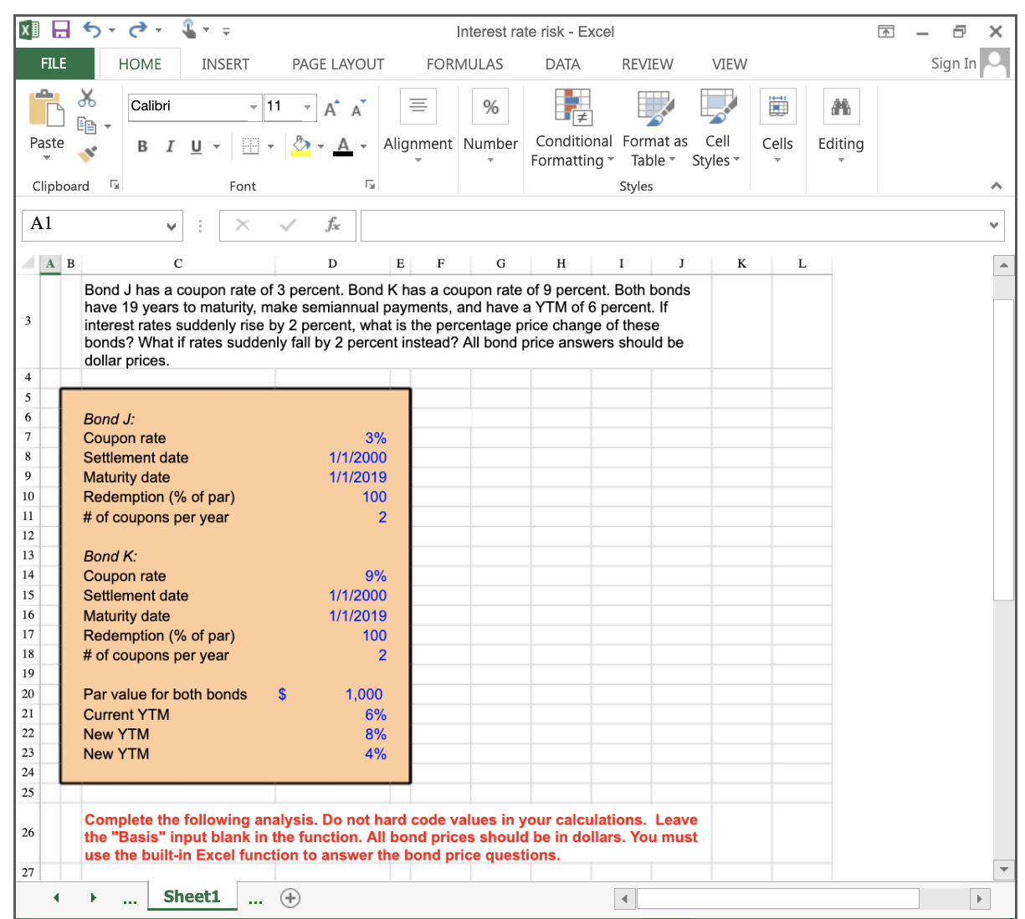Click in the formula bar input
This screenshot has height=919, width=1025.
(x=674, y=226)
